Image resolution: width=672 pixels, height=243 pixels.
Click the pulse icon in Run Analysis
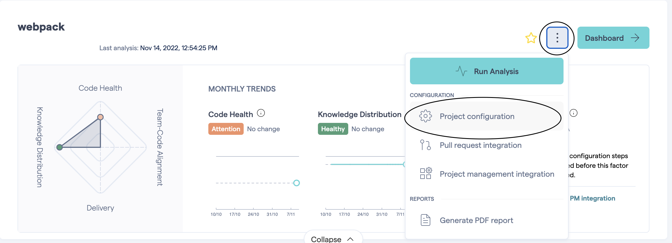click(461, 71)
